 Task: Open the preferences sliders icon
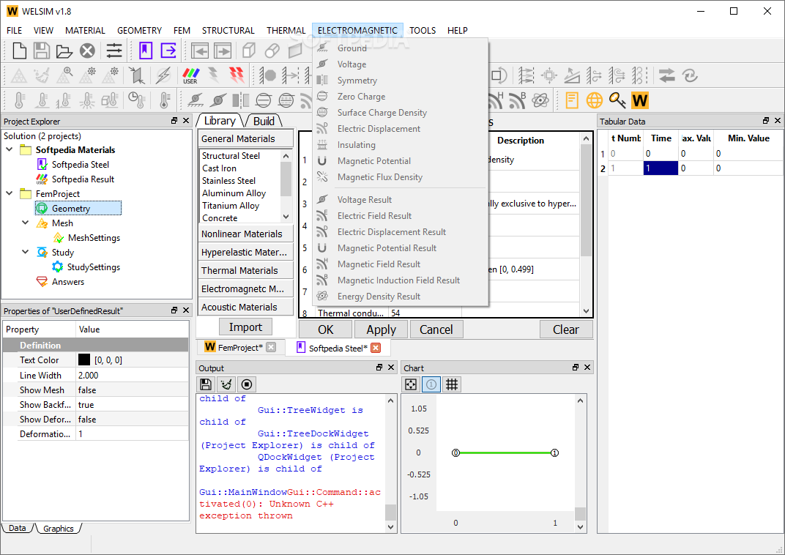tap(114, 51)
